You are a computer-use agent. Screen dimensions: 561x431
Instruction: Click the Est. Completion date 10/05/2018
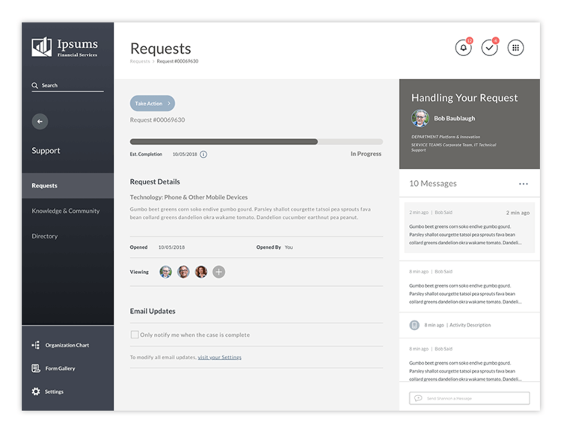point(185,155)
